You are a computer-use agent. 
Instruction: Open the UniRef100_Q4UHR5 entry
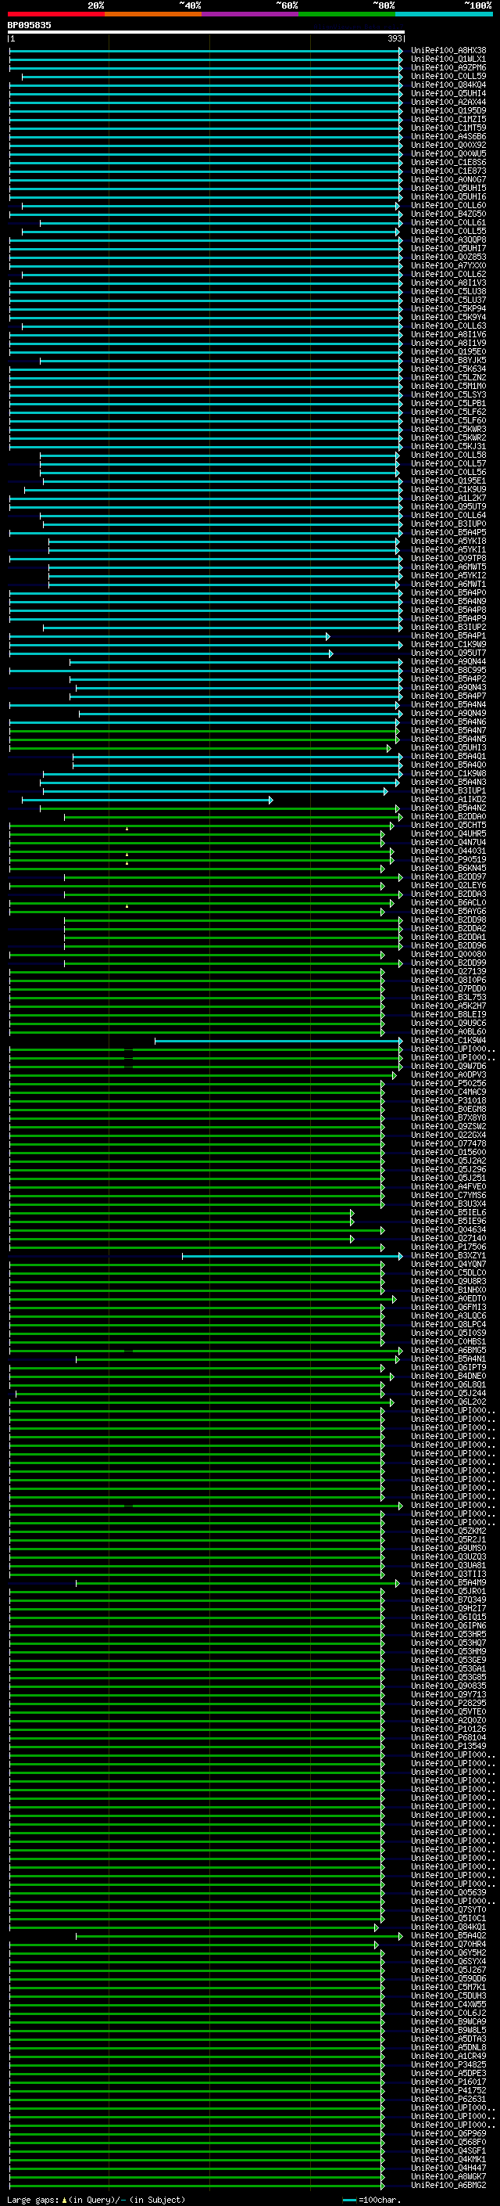(448, 834)
